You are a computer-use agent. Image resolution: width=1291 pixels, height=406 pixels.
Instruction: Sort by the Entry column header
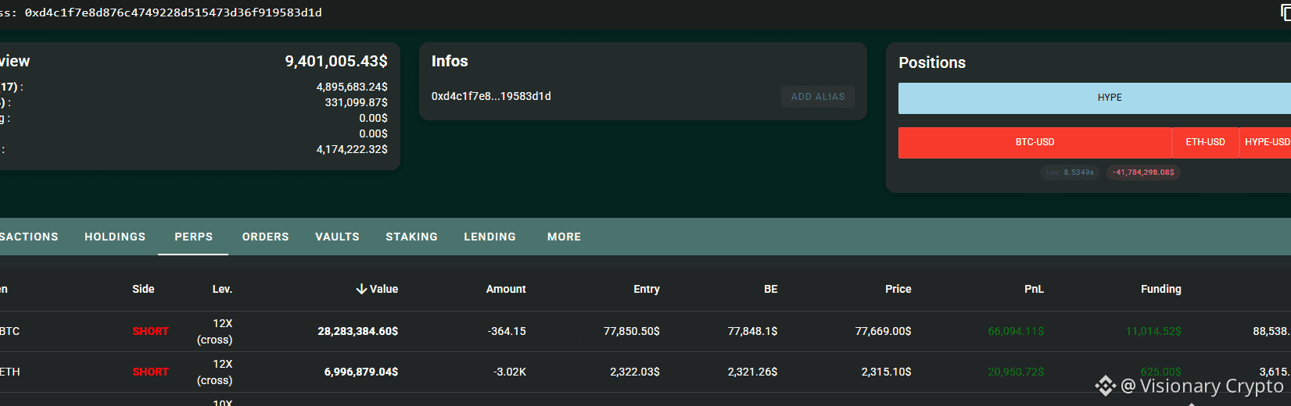646,289
